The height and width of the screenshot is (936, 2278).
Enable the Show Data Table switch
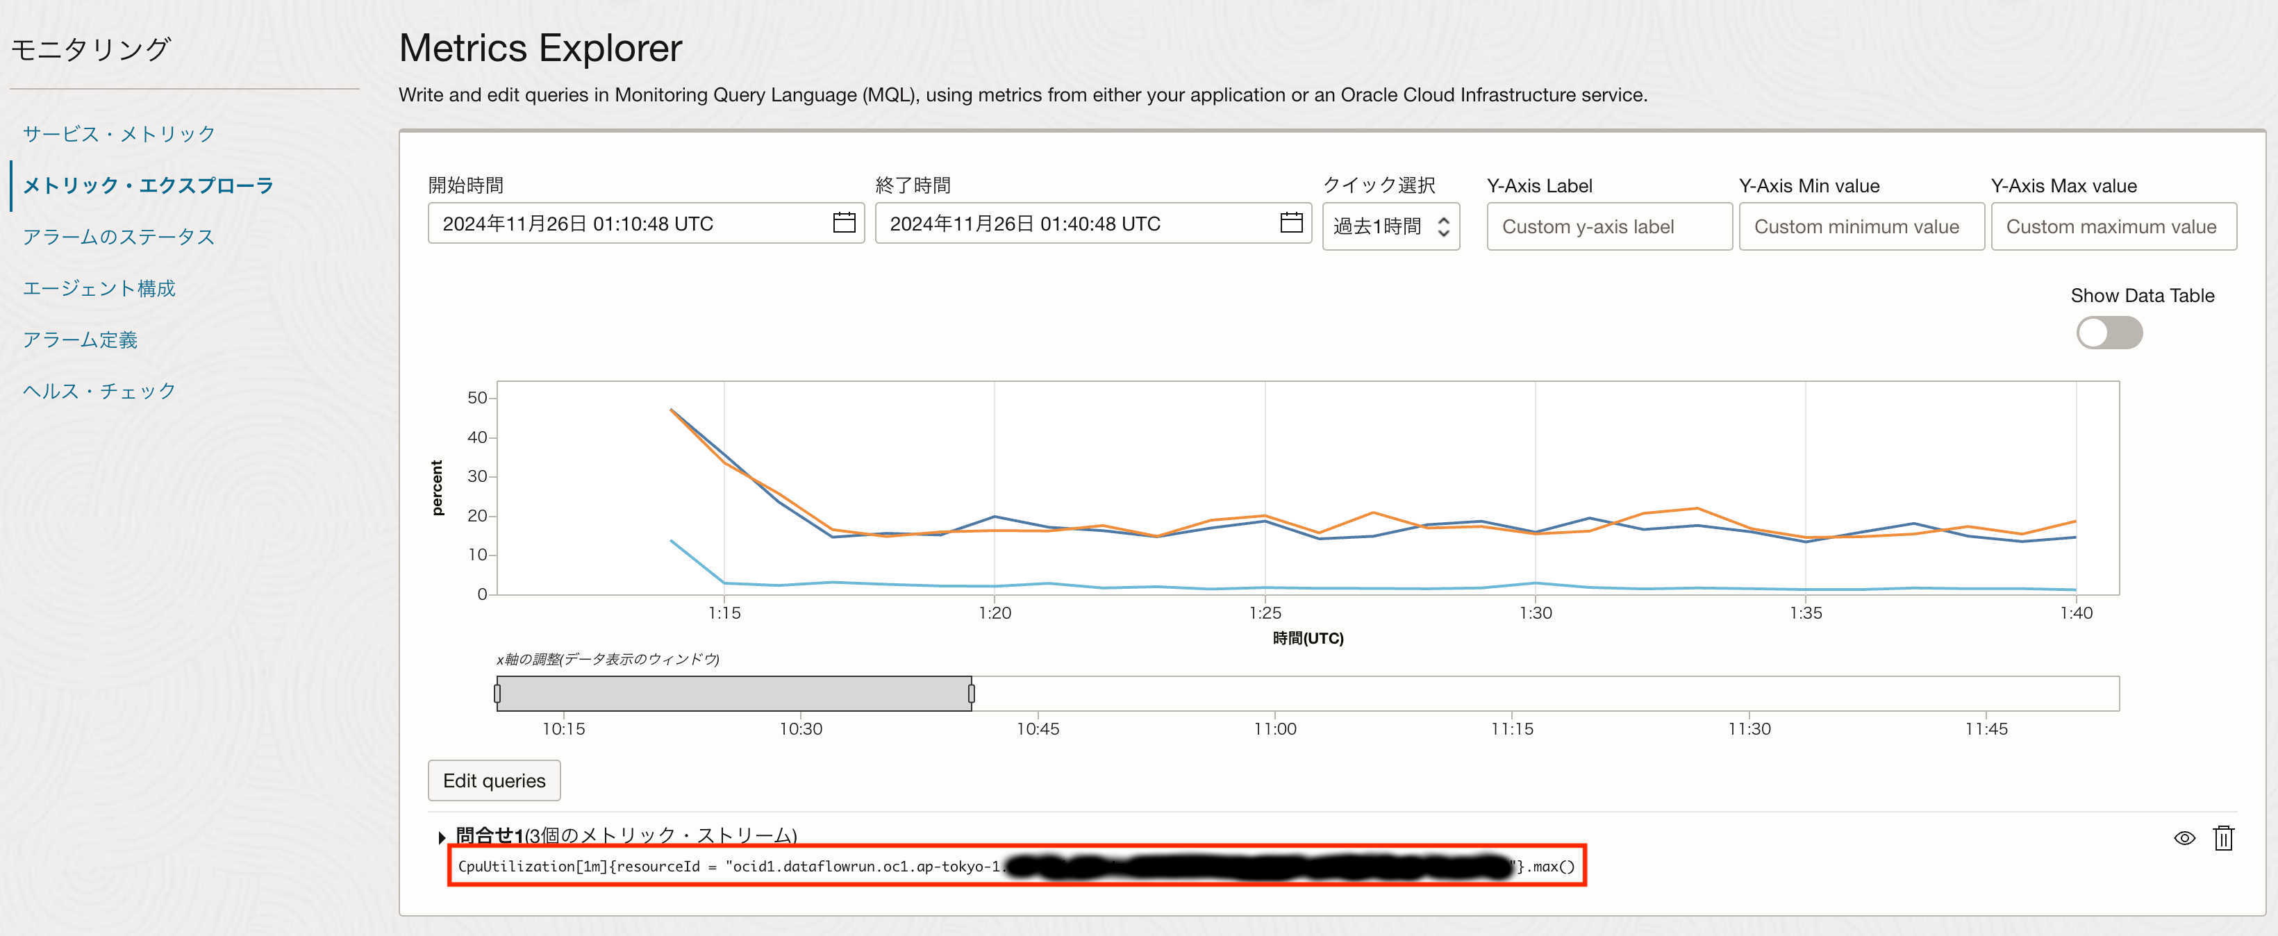tap(2109, 333)
